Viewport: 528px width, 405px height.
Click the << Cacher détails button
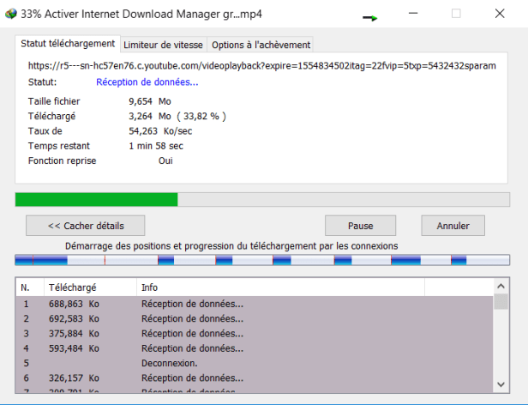coord(86,226)
